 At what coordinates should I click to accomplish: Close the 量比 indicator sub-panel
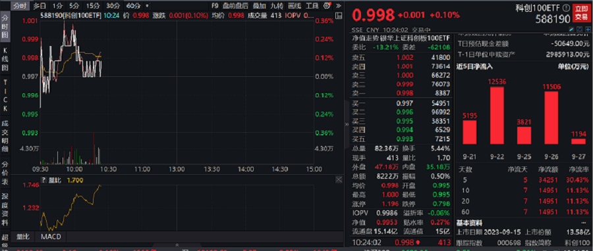click(339, 180)
